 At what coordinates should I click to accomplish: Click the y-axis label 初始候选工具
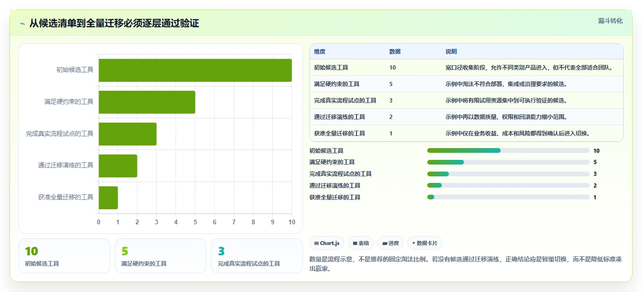(x=75, y=70)
